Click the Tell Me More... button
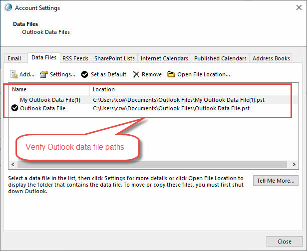The image size is (307, 251). point(276,181)
